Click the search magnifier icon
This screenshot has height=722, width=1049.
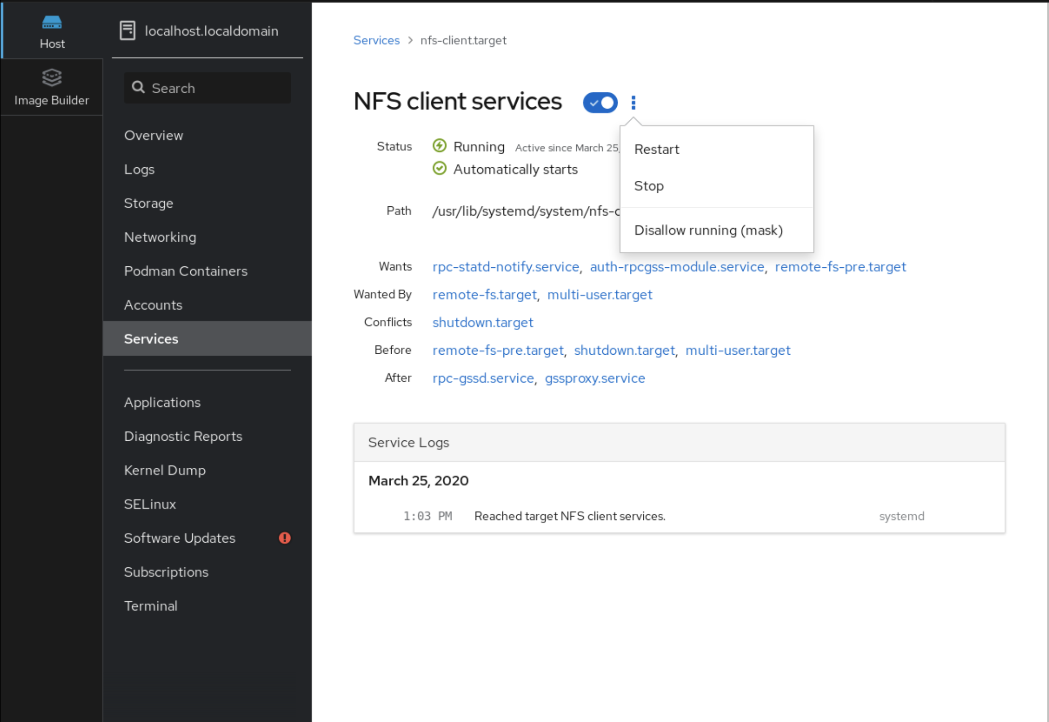(139, 87)
